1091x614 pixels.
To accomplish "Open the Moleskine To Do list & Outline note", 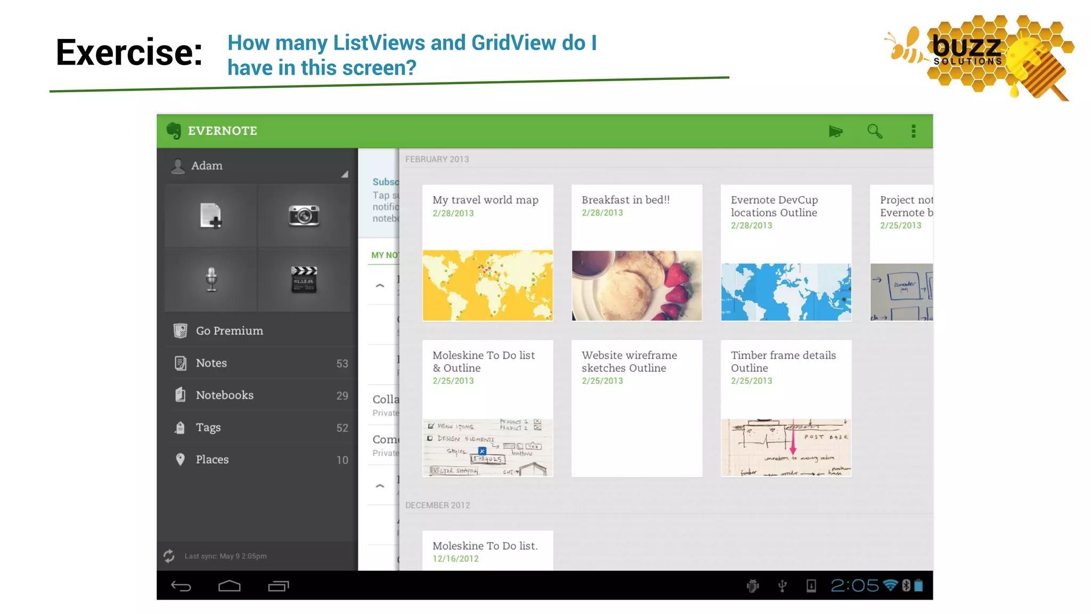I will [487, 408].
